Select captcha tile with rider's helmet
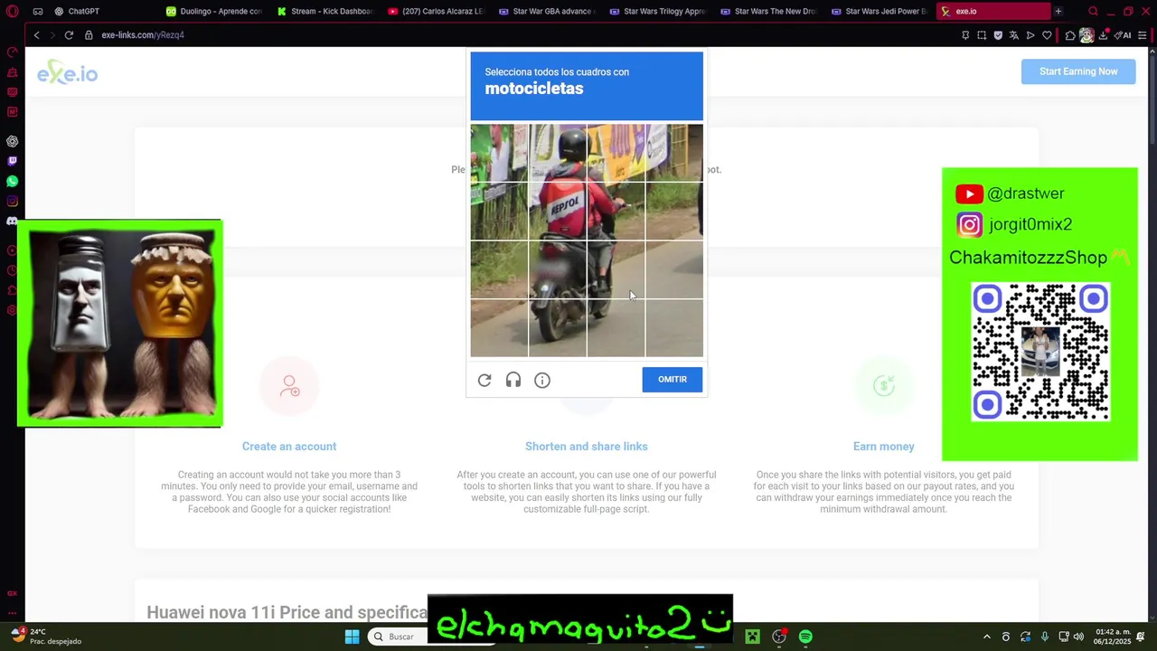The width and height of the screenshot is (1157, 651). (558, 153)
